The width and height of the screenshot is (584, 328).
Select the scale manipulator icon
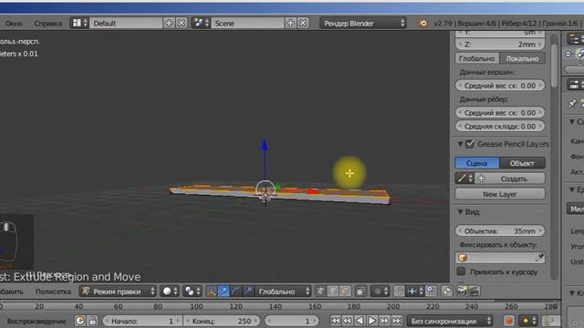(247, 292)
